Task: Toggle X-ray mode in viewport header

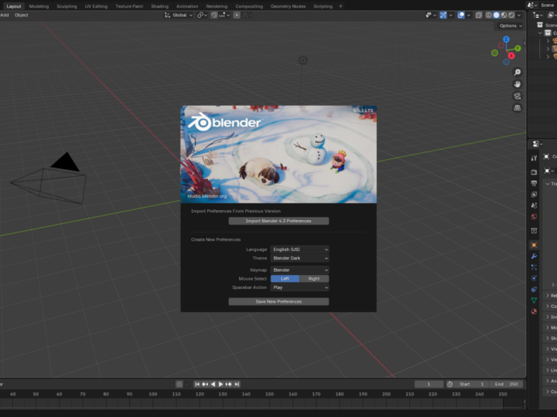Action: coord(479,15)
